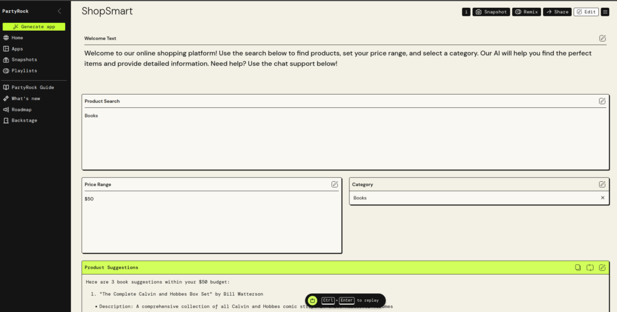
Task: Open the hamburger menu at top right
Action: pos(605,12)
